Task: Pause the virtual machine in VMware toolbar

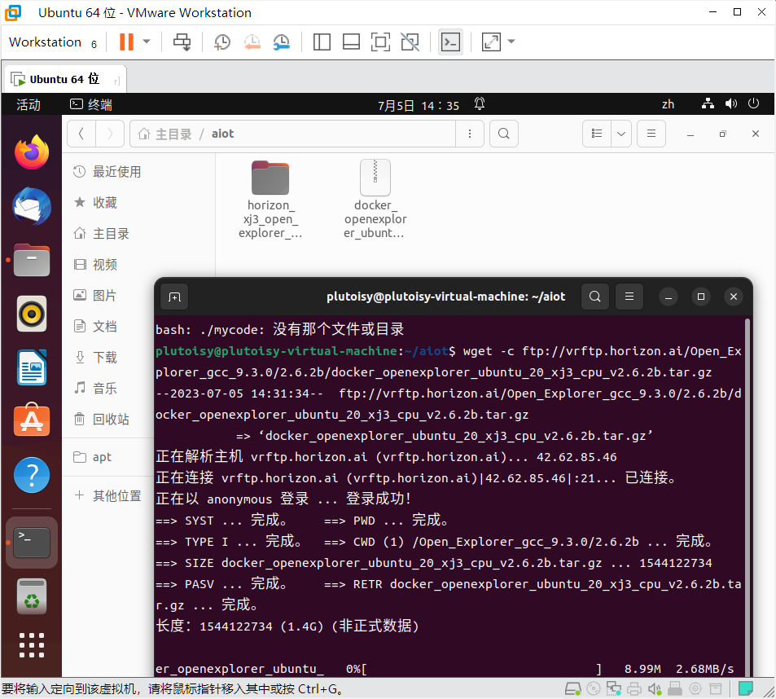Action: click(126, 42)
